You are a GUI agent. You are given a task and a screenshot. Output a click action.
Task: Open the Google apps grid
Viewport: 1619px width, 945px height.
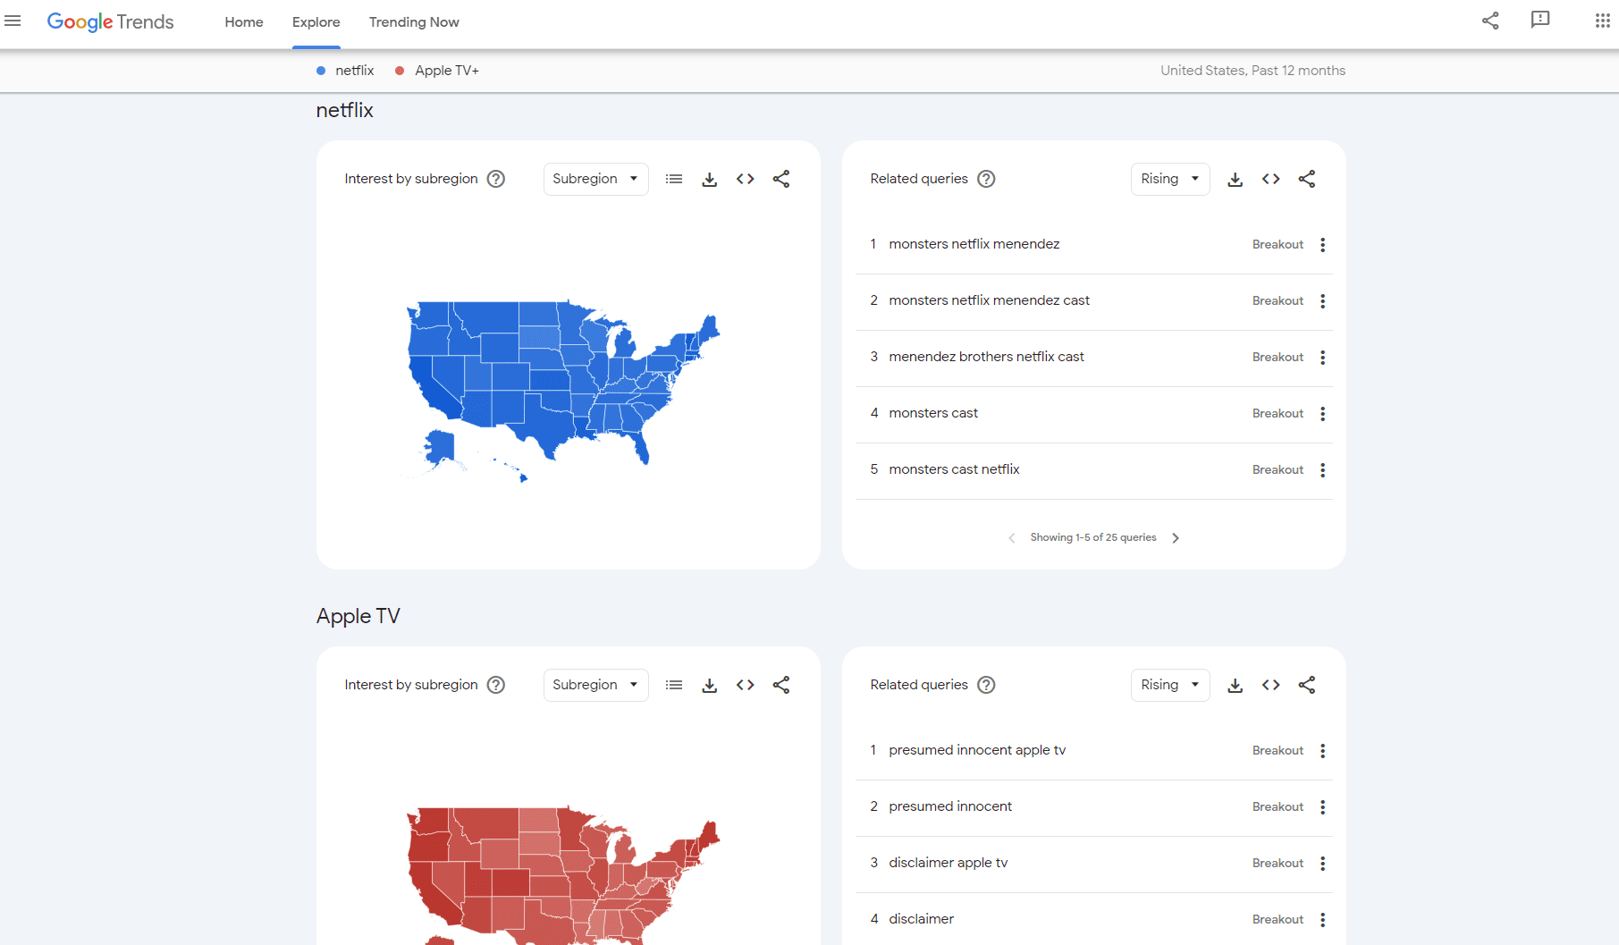point(1602,21)
